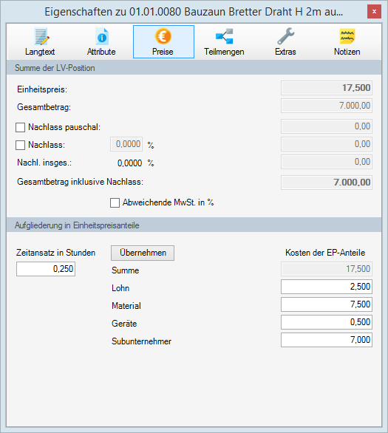The image size is (388, 433).
Task: Click the Nachlass amount field next to percent
Action: pyautogui.click(x=327, y=144)
